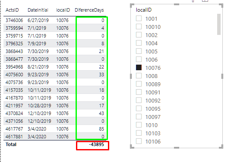Click the slicer left-edge resize handle
Image resolution: width=234 pixels, height=162 pixels.
click(131, 76)
